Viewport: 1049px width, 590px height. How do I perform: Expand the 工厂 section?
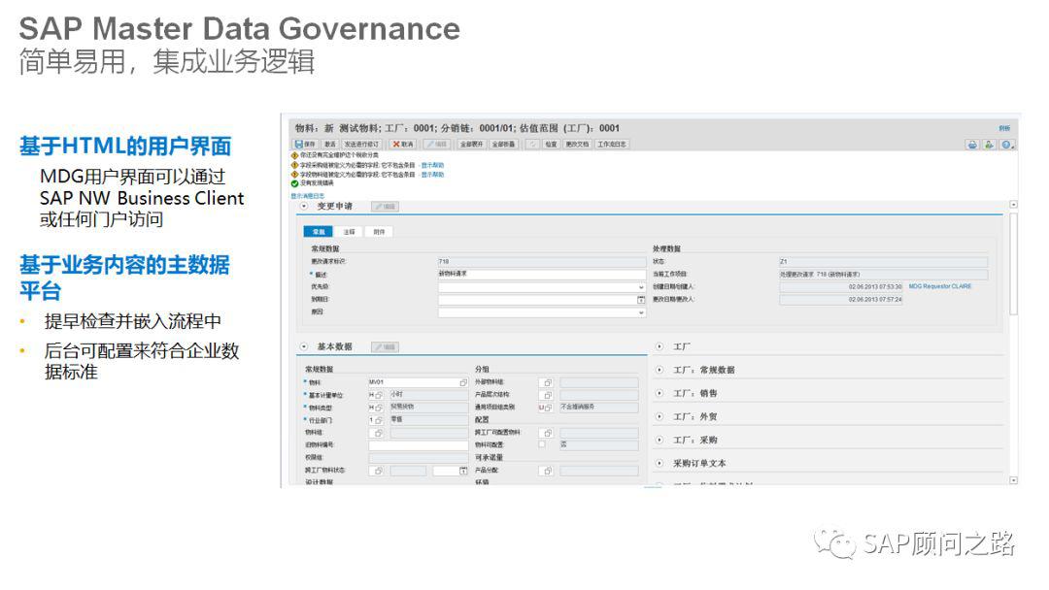(x=659, y=346)
